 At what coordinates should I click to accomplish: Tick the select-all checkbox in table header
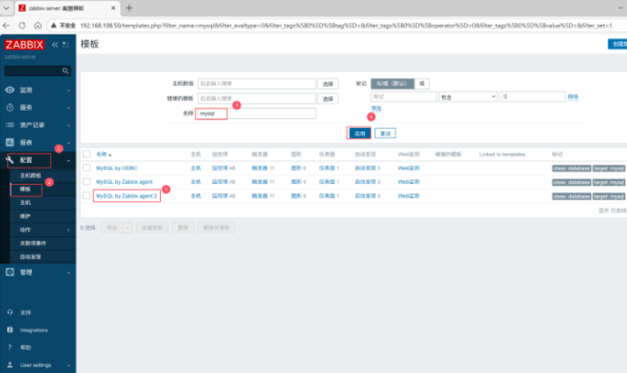pos(86,154)
